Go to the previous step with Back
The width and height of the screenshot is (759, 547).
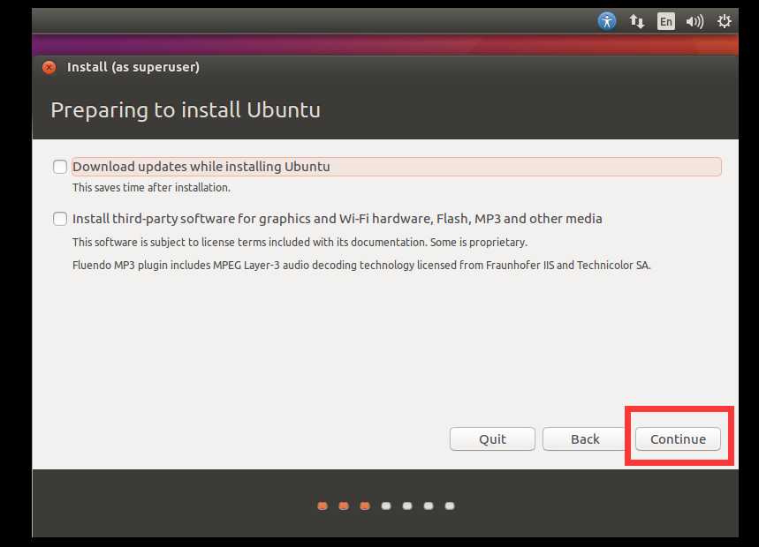coord(585,438)
